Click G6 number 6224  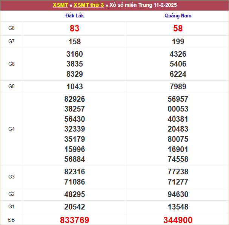pyautogui.click(x=178, y=74)
